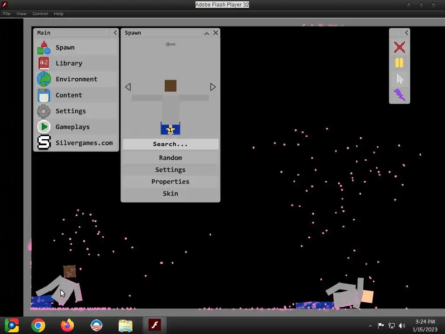Click the volume speaker tray icon

(402, 325)
